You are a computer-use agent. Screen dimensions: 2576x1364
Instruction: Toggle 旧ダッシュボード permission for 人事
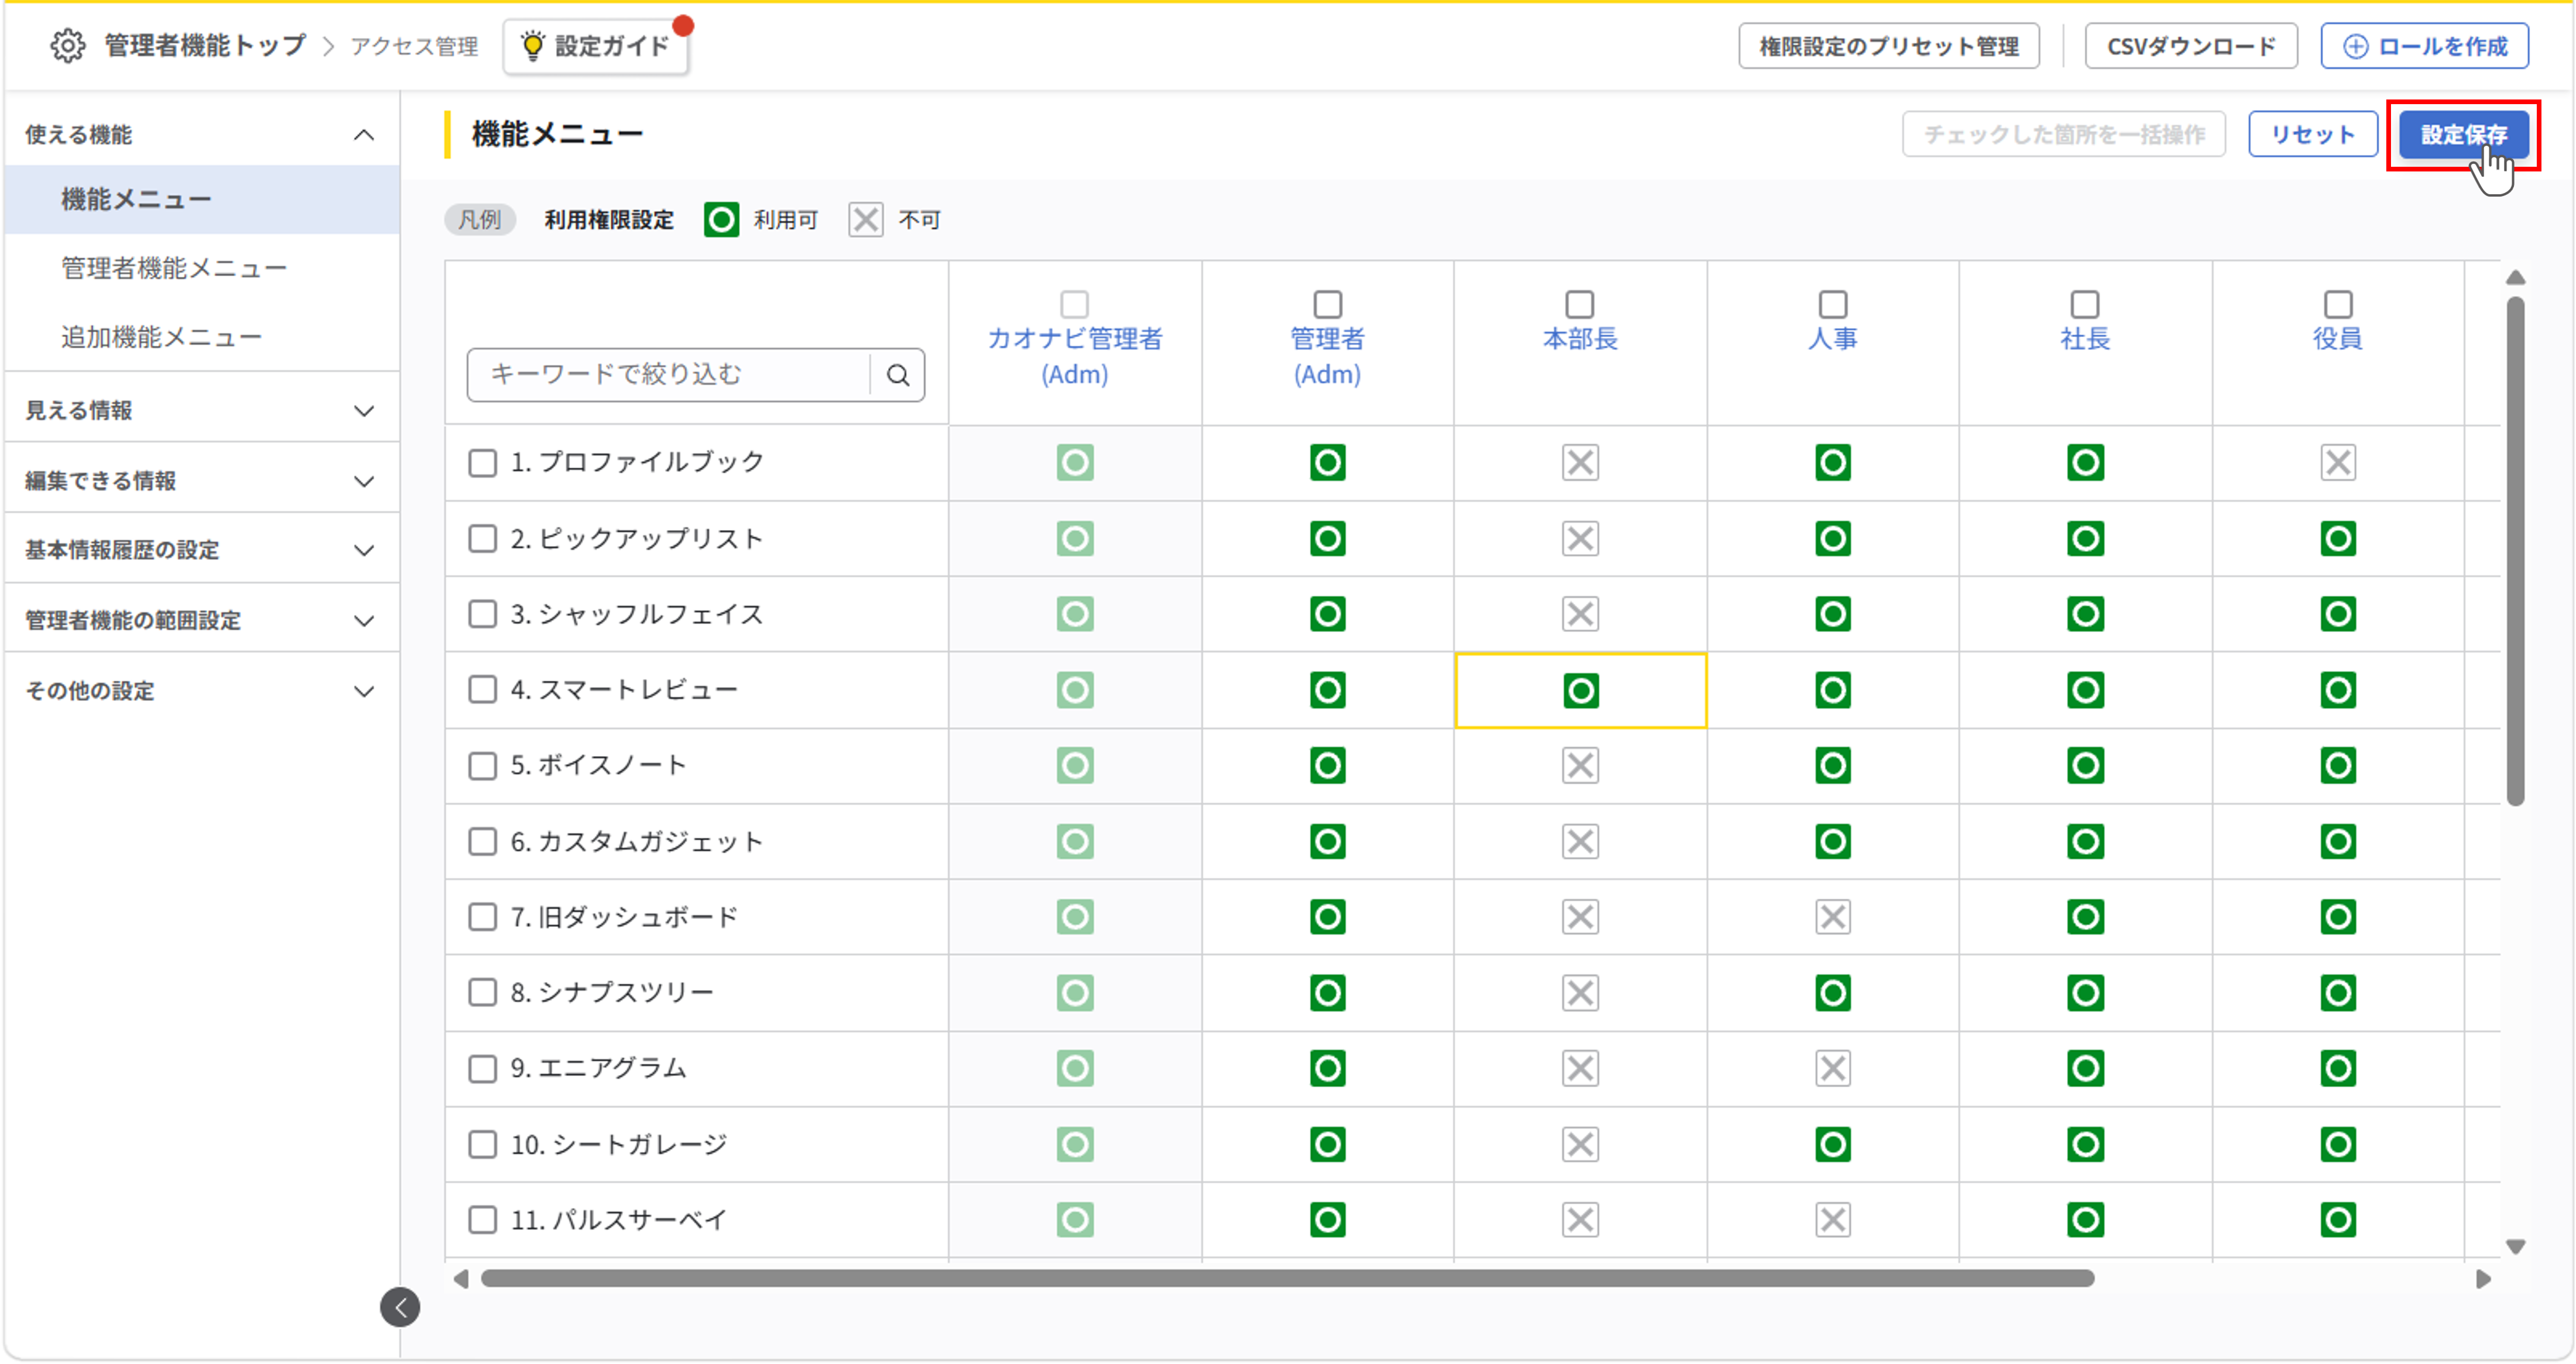(x=1833, y=916)
